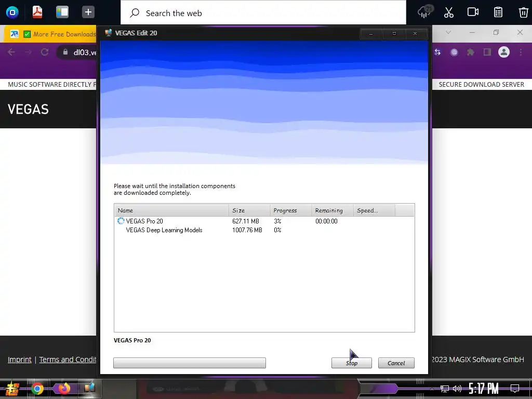Click the lock site info icon
This screenshot has width=532, height=399.
click(65, 52)
